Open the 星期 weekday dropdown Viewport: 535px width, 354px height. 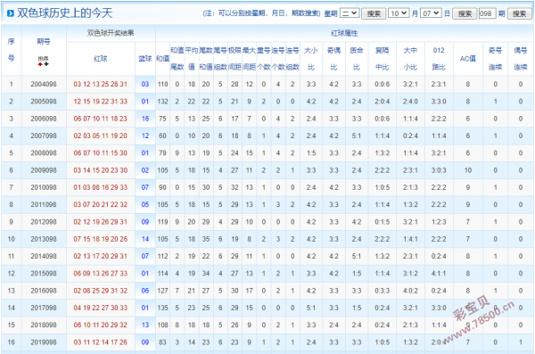click(x=350, y=13)
